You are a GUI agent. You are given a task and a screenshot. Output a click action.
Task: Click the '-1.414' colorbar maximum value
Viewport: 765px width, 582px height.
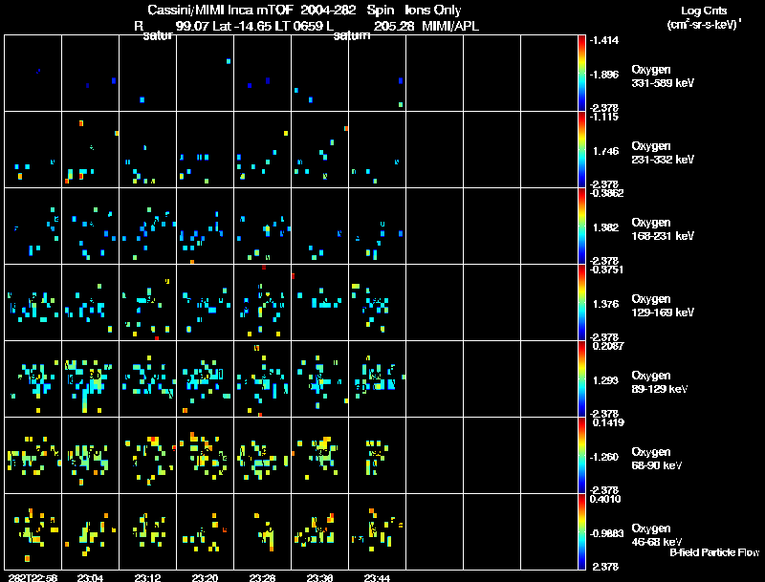point(604,40)
